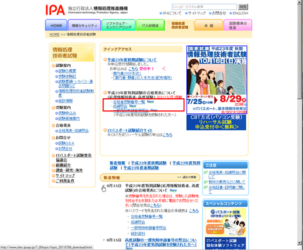
Task: Open 合格者受験番号一覧 in news list
Action: (146, 217)
